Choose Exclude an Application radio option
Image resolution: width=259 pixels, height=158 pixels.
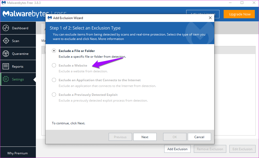pyautogui.click(x=54, y=80)
